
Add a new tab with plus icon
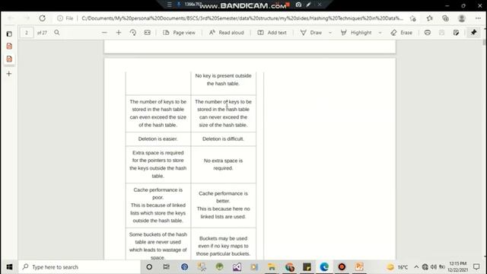pos(9,74)
